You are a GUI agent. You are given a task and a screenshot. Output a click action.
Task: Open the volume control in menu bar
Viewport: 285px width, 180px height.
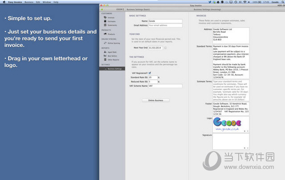pyautogui.click(x=248, y=2)
